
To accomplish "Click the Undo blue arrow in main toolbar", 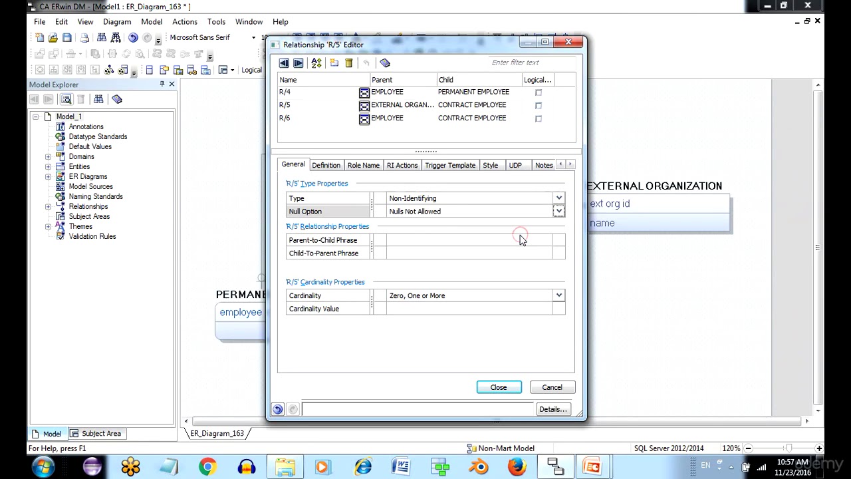I will click(133, 38).
